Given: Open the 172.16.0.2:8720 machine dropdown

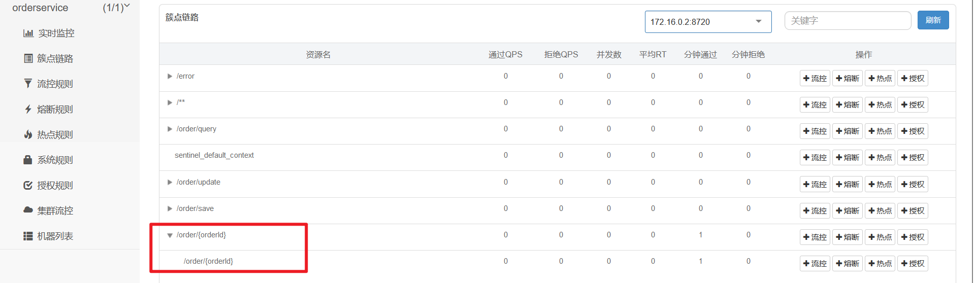Looking at the screenshot, I should [x=708, y=22].
